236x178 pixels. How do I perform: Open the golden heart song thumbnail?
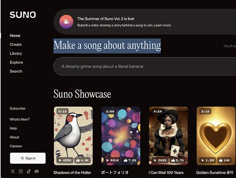(x=216, y=136)
